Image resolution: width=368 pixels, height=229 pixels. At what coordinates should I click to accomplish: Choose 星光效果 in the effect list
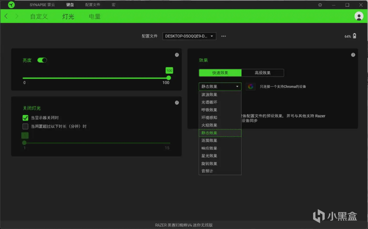[x=220, y=156]
